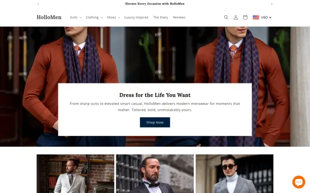Open the search magnifier icon
Image resolution: width=310 pixels, height=193 pixels.
(226, 17)
